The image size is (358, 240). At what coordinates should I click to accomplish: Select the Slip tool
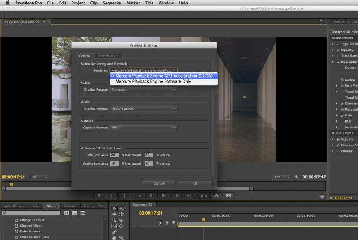coord(115,226)
